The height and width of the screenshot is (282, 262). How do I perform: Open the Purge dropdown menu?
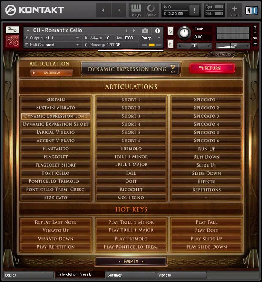(151, 38)
